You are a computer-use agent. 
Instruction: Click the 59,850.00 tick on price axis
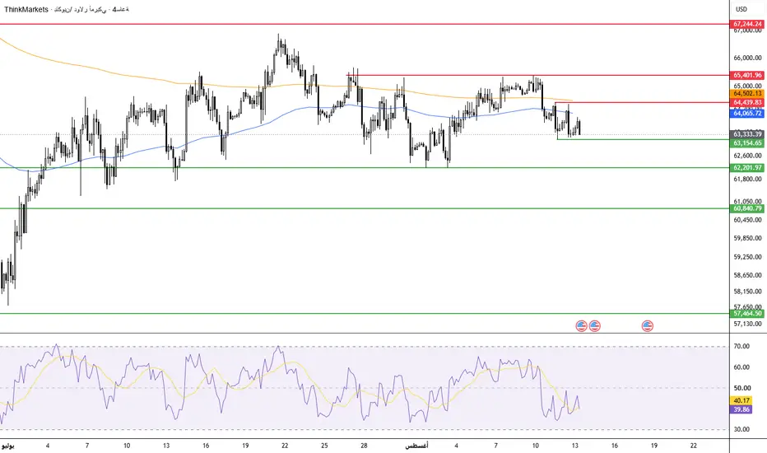pos(748,239)
